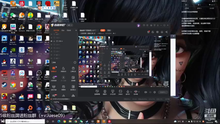Viewport: 220px width, 124px height.
Task: Open Steam desktop shortcut
Action: click(4, 86)
